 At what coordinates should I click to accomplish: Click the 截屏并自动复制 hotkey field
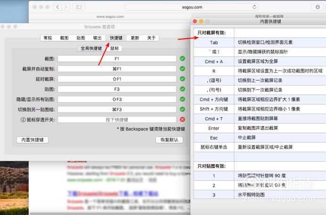[x=117, y=69]
